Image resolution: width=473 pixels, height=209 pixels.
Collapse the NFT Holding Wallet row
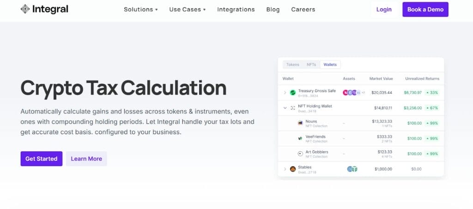pos(285,108)
